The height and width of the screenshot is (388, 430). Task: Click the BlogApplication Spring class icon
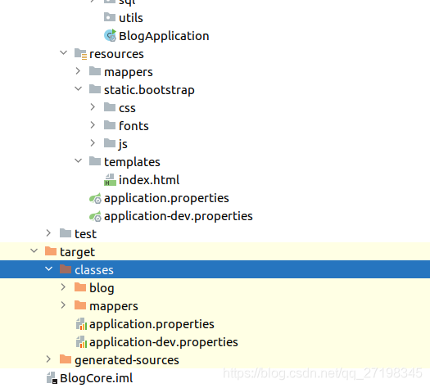111,36
